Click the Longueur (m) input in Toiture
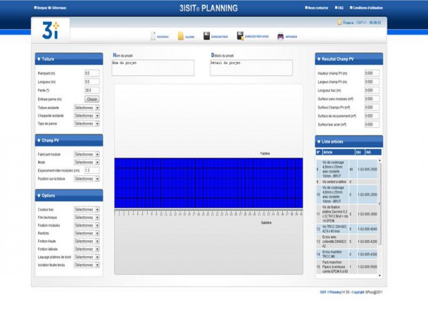The height and width of the screenshot is (321, 428). (92, 81)
